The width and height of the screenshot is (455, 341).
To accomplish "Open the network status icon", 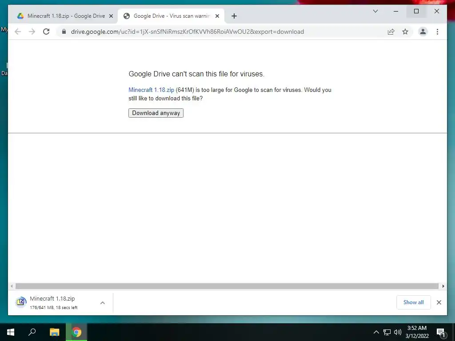I will (x=387, y=332).
